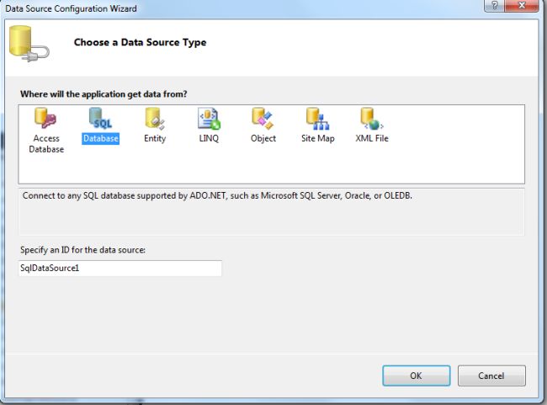Select the LINQ data source icon
Image resolution: width=547 pixels, height=405 pixels.
pos(208,119)
